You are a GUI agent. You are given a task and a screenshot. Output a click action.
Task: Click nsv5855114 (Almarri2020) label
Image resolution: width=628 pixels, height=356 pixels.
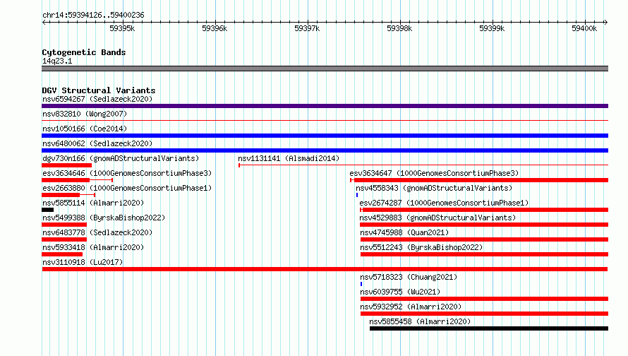click(x=93, y=203)
